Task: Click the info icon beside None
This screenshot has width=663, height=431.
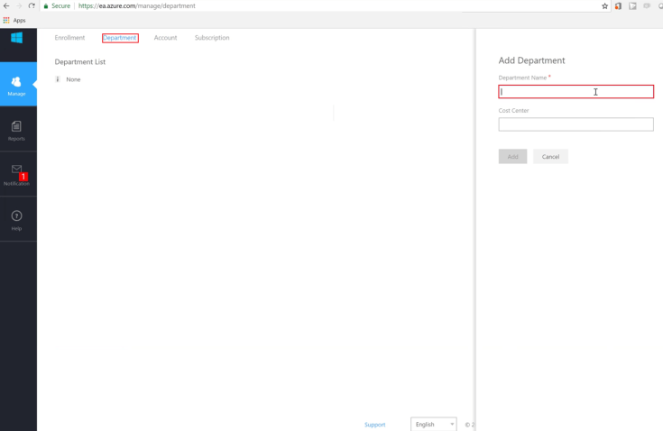Action: [58, 79]
